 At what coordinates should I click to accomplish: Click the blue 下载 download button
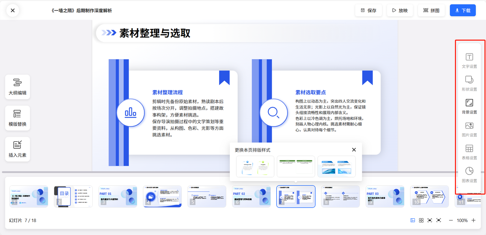click(462, 10)
